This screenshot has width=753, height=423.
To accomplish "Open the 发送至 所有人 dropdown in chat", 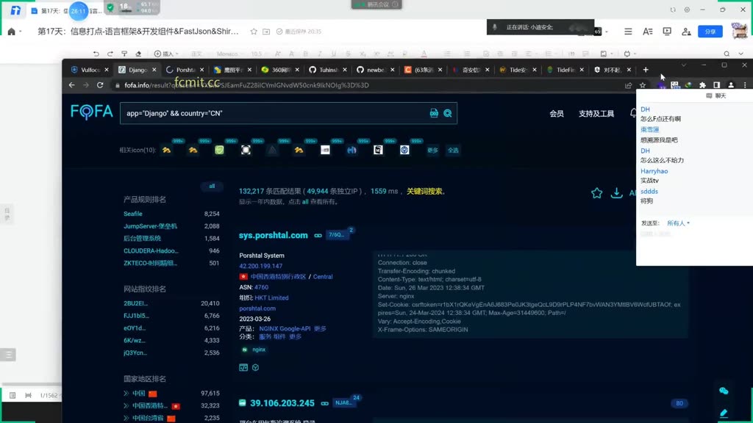I will click(x=678, y=223).
